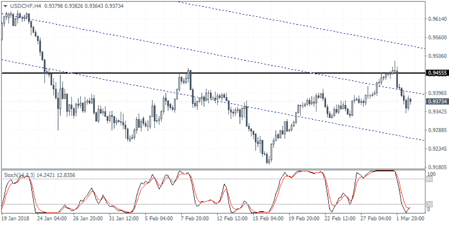Click the stochastic level 80 label
Screen dimensions: 449x225
431,179
